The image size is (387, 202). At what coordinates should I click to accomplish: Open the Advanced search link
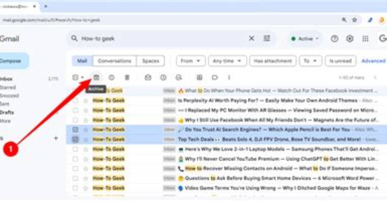373,61
